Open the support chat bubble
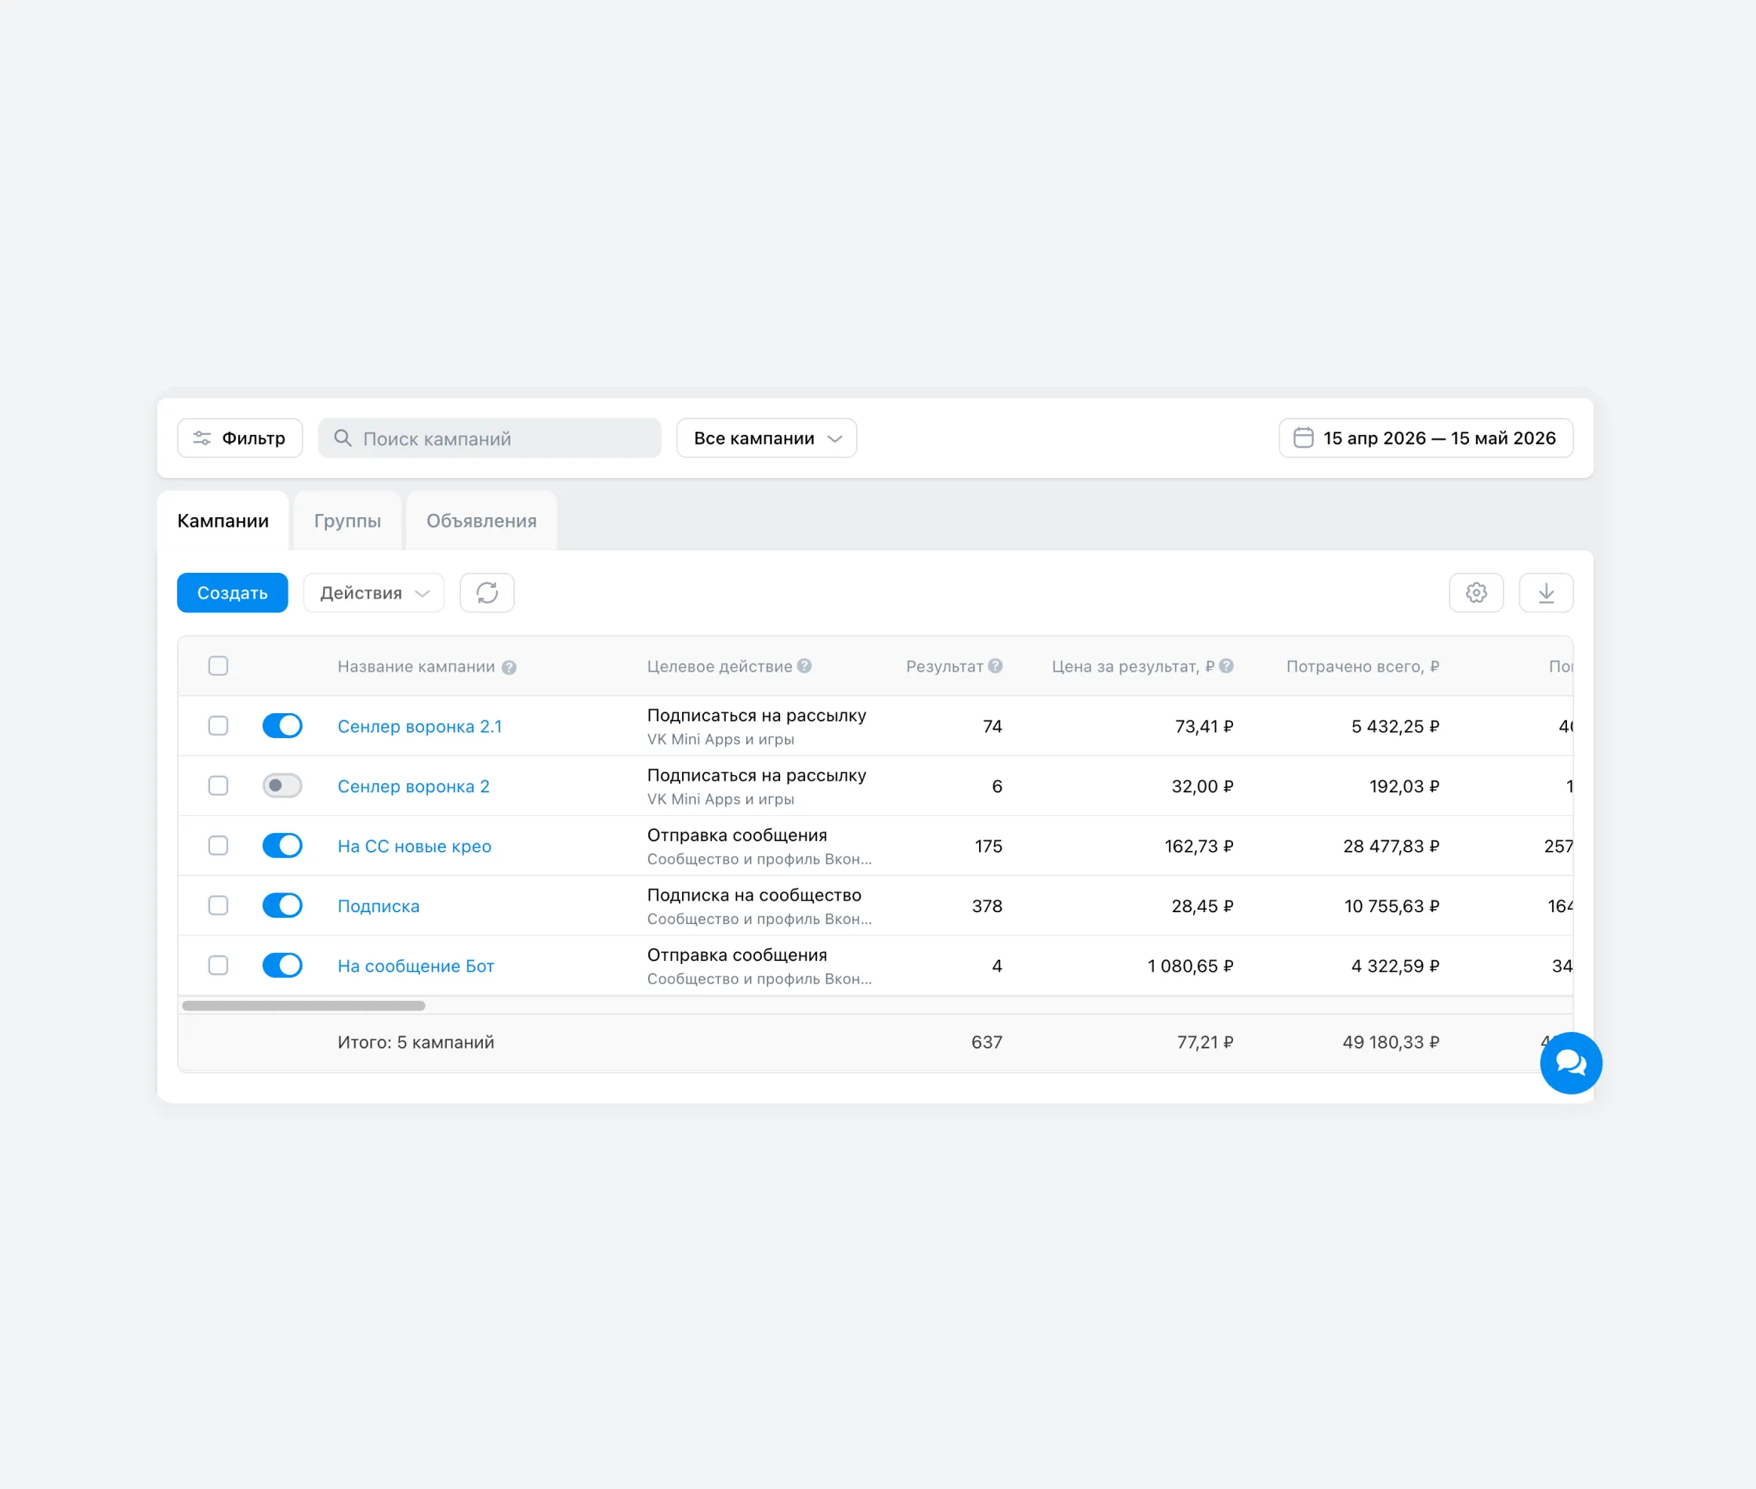 tap(1570, 1063)
